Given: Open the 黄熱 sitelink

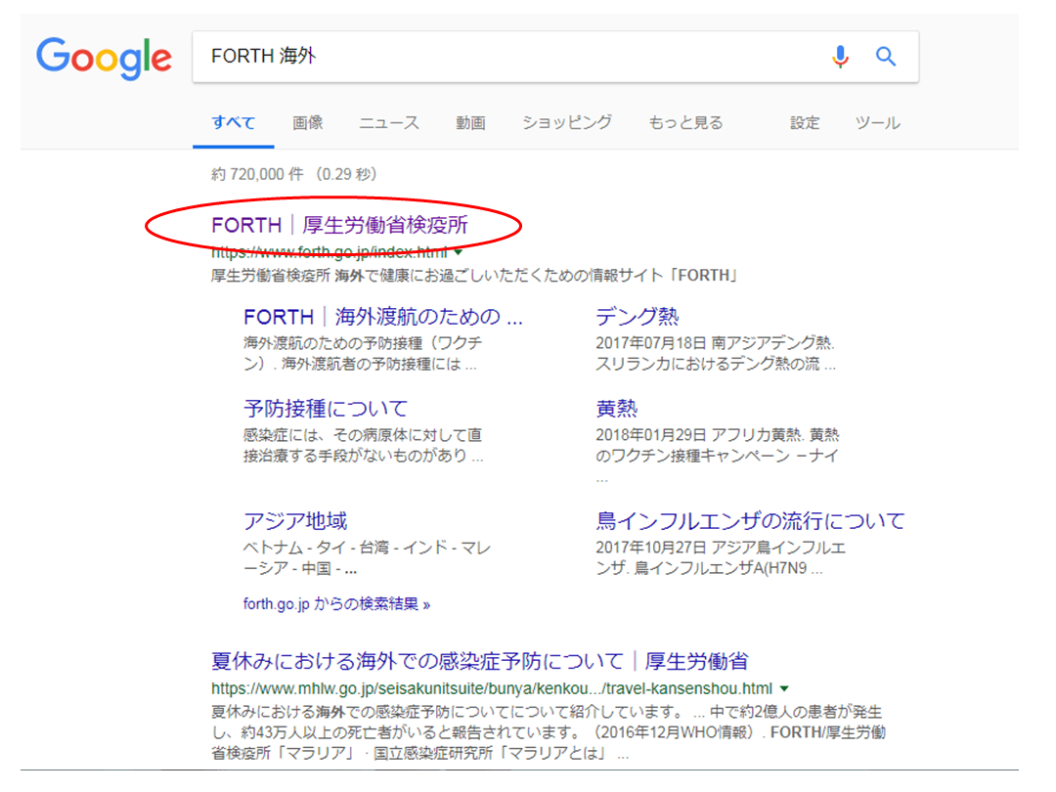Looking at the screenshot, I should (616, 409).
